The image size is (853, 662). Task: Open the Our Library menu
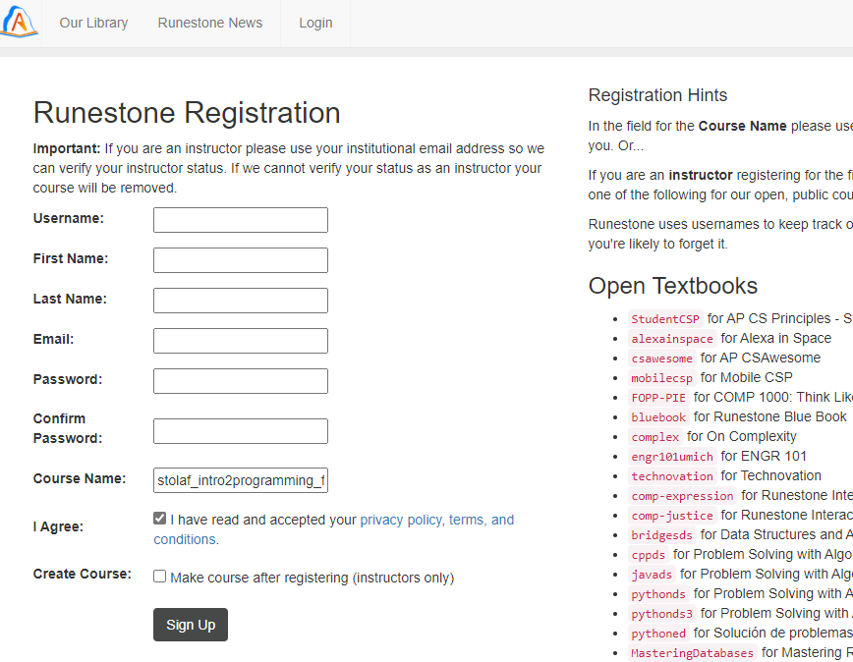pos(93,23)
